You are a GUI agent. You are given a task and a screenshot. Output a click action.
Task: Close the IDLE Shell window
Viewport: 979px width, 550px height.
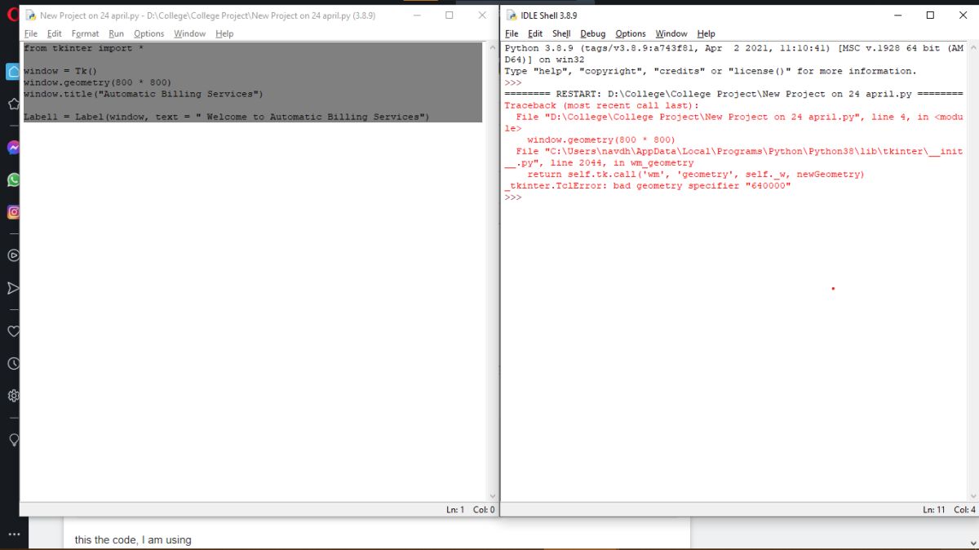pyautogui.click(x=963, y=16)
